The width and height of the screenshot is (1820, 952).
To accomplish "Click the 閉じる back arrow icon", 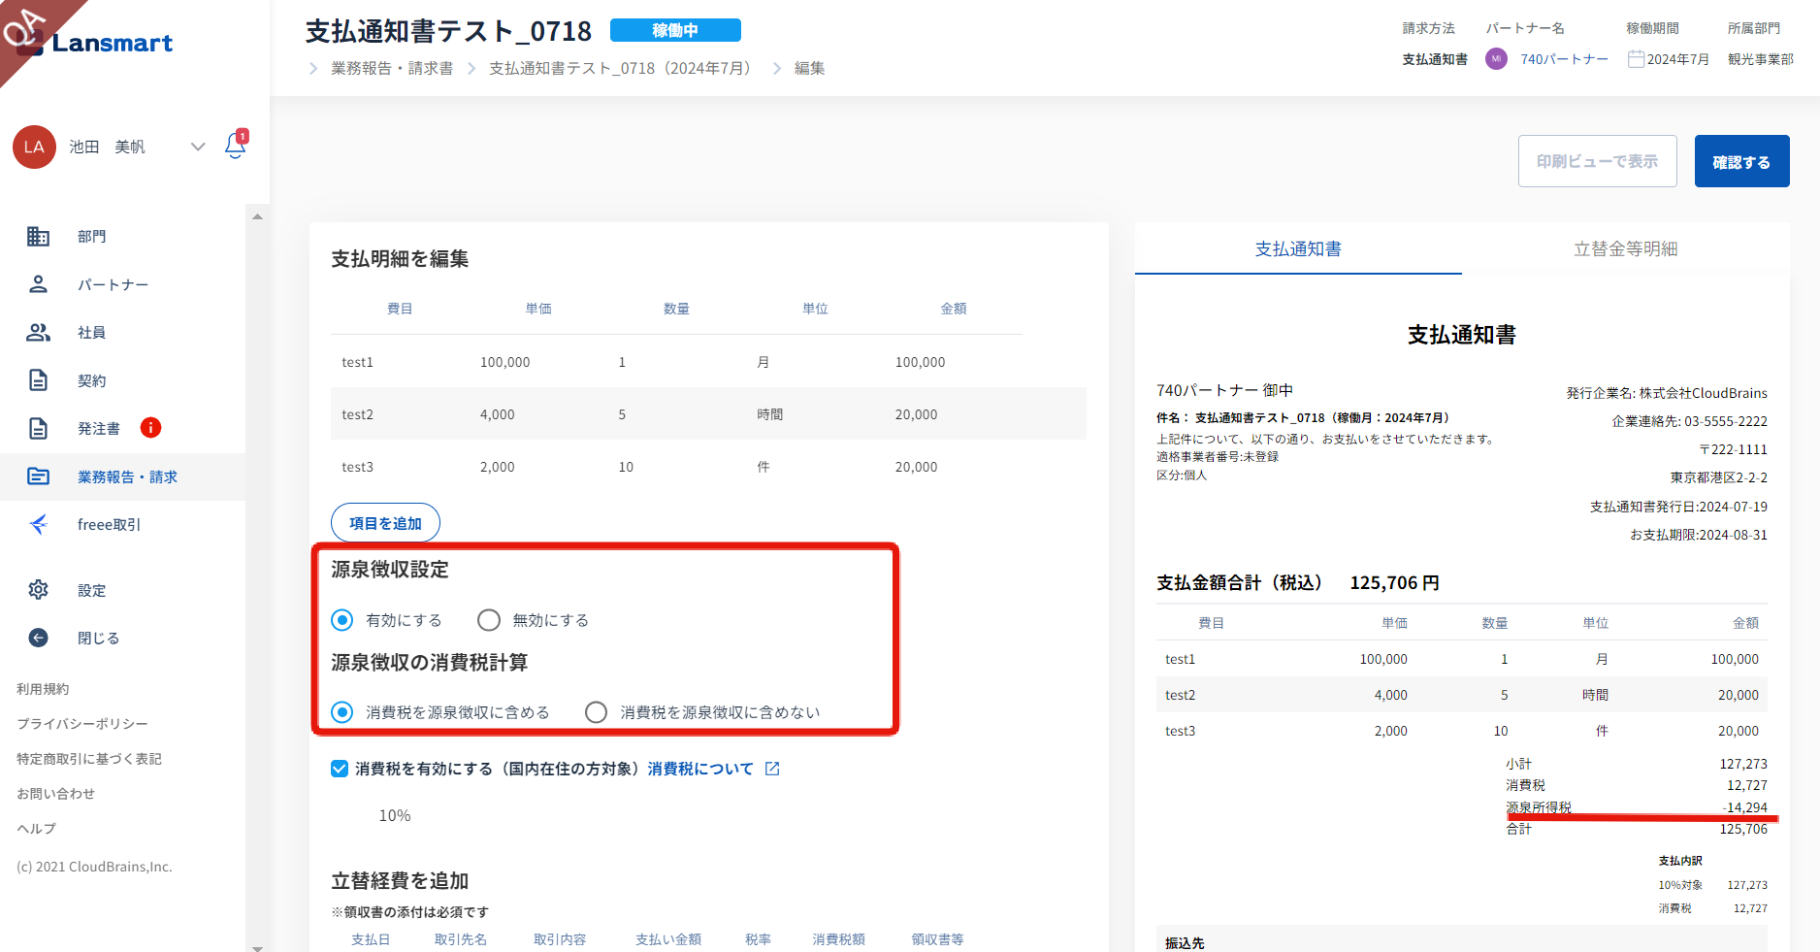I will 38,638.
